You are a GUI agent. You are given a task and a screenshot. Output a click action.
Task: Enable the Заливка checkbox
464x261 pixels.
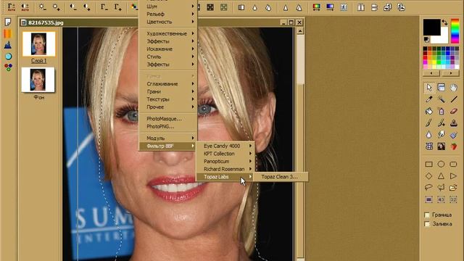[427, 224]
